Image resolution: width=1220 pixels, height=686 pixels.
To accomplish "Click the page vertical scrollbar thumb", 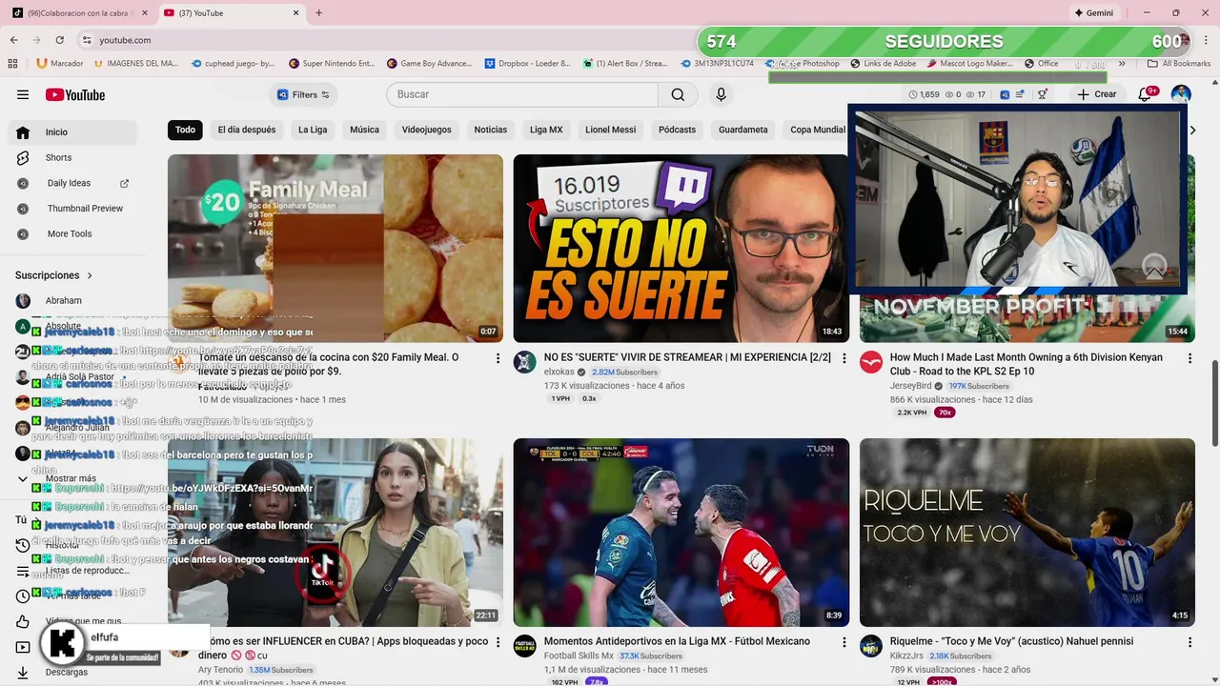I will click(x=1214, y=403).
